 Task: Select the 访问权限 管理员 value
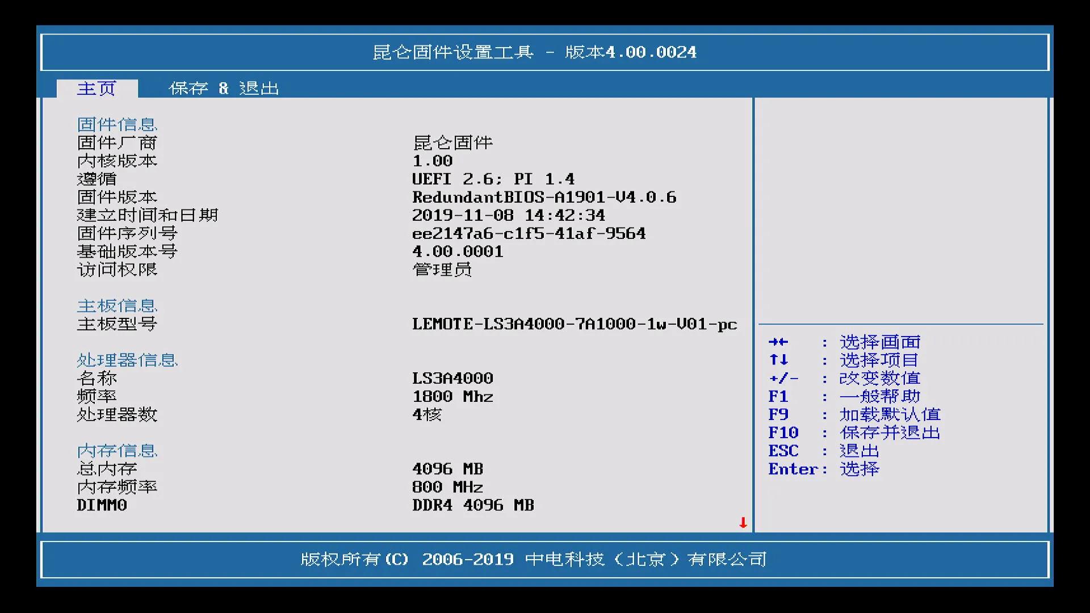click(x=442, y=270)
